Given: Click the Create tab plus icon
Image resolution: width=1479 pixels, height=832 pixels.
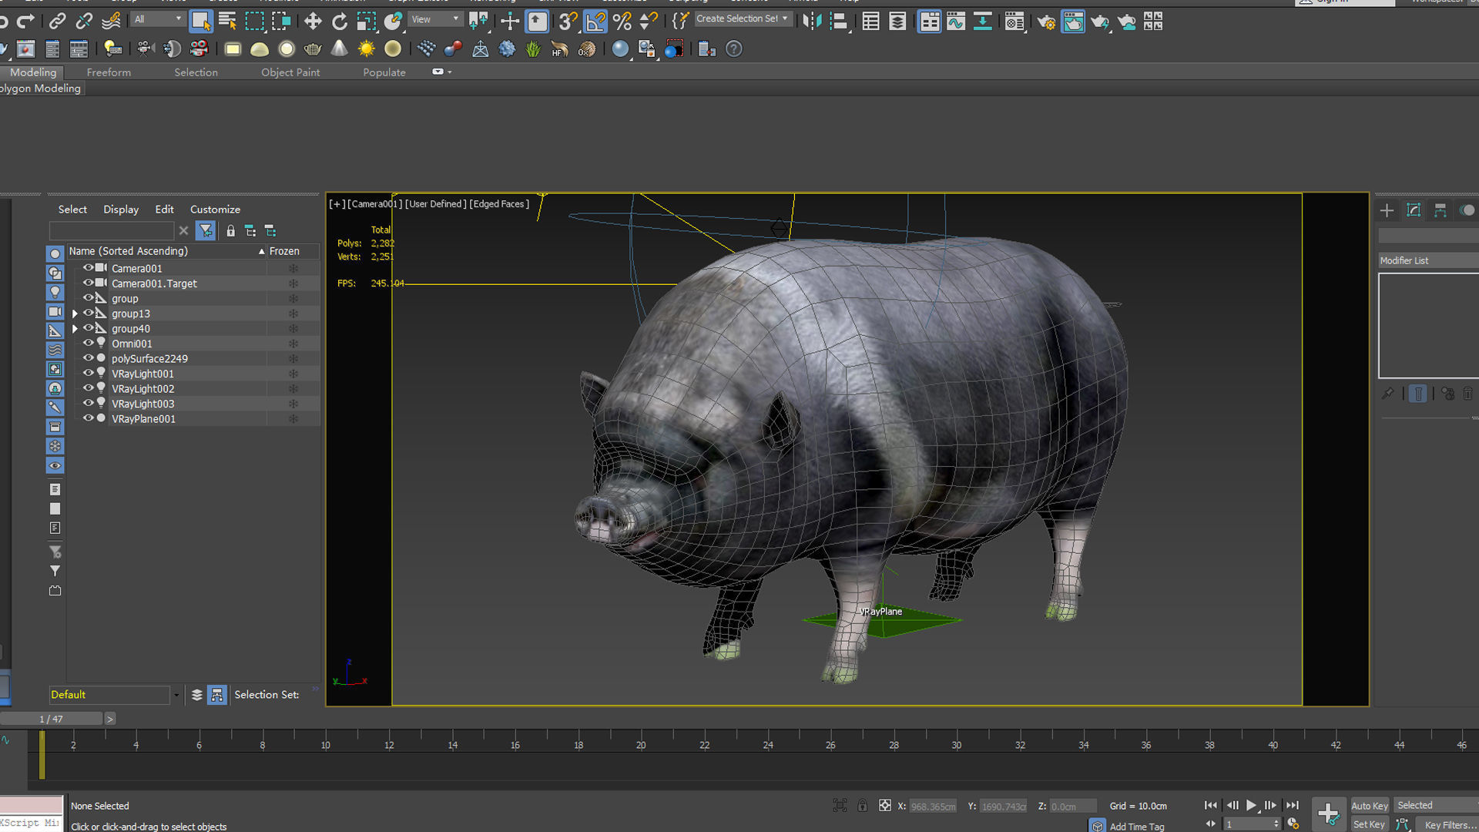Looking at the screenshot, I should (1387, 210).
